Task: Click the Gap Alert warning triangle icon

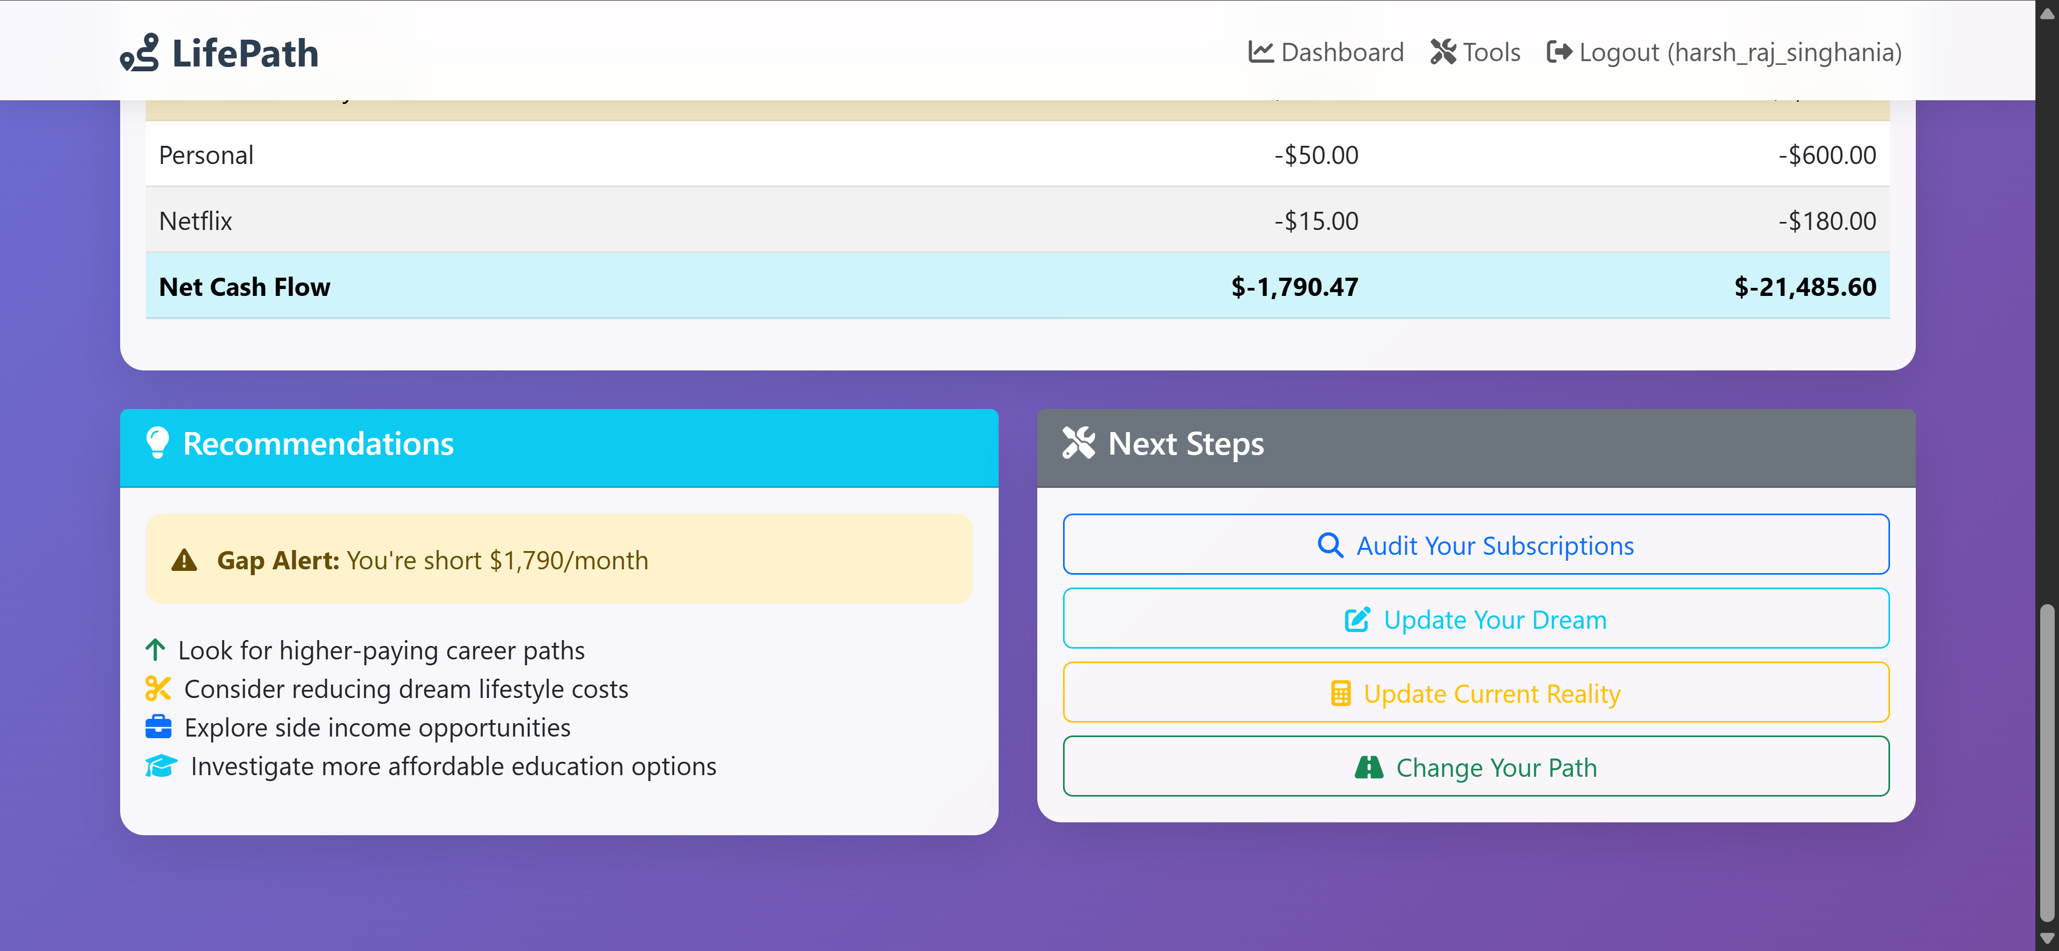Action: pyautogui.click(x=184, y=560)
